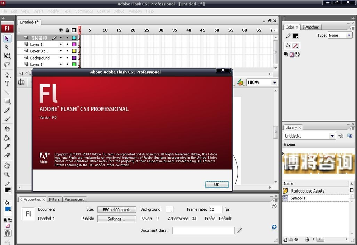
Task: Open the Library document dropdown Untitled-1
Action: tap(310, 136)
